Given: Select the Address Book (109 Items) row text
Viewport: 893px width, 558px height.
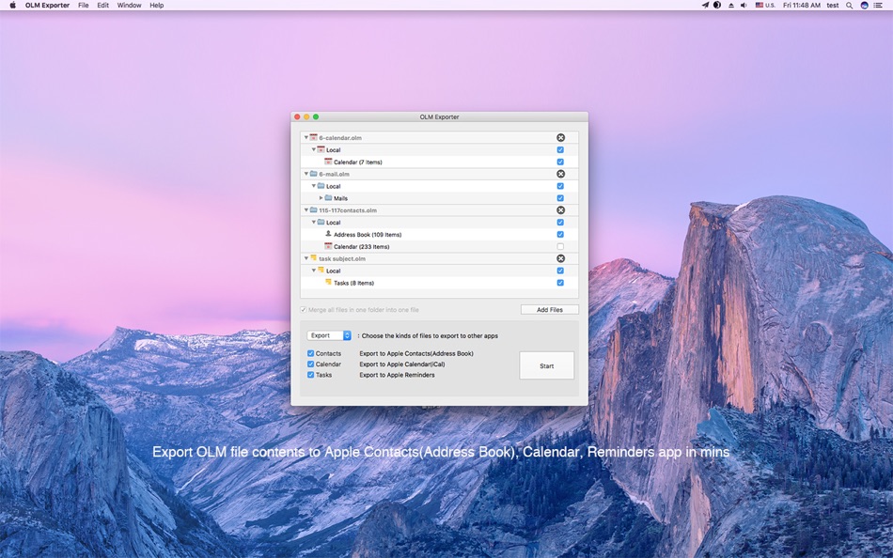Looking at the screenshot, I should [x=368, y=235].
